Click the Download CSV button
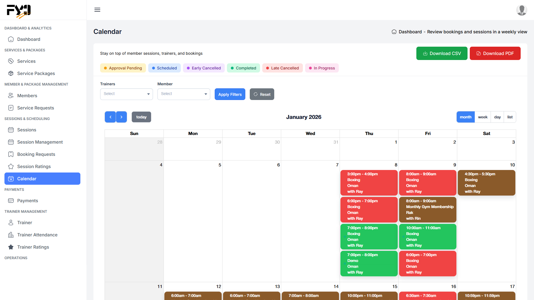 [442, 53]
